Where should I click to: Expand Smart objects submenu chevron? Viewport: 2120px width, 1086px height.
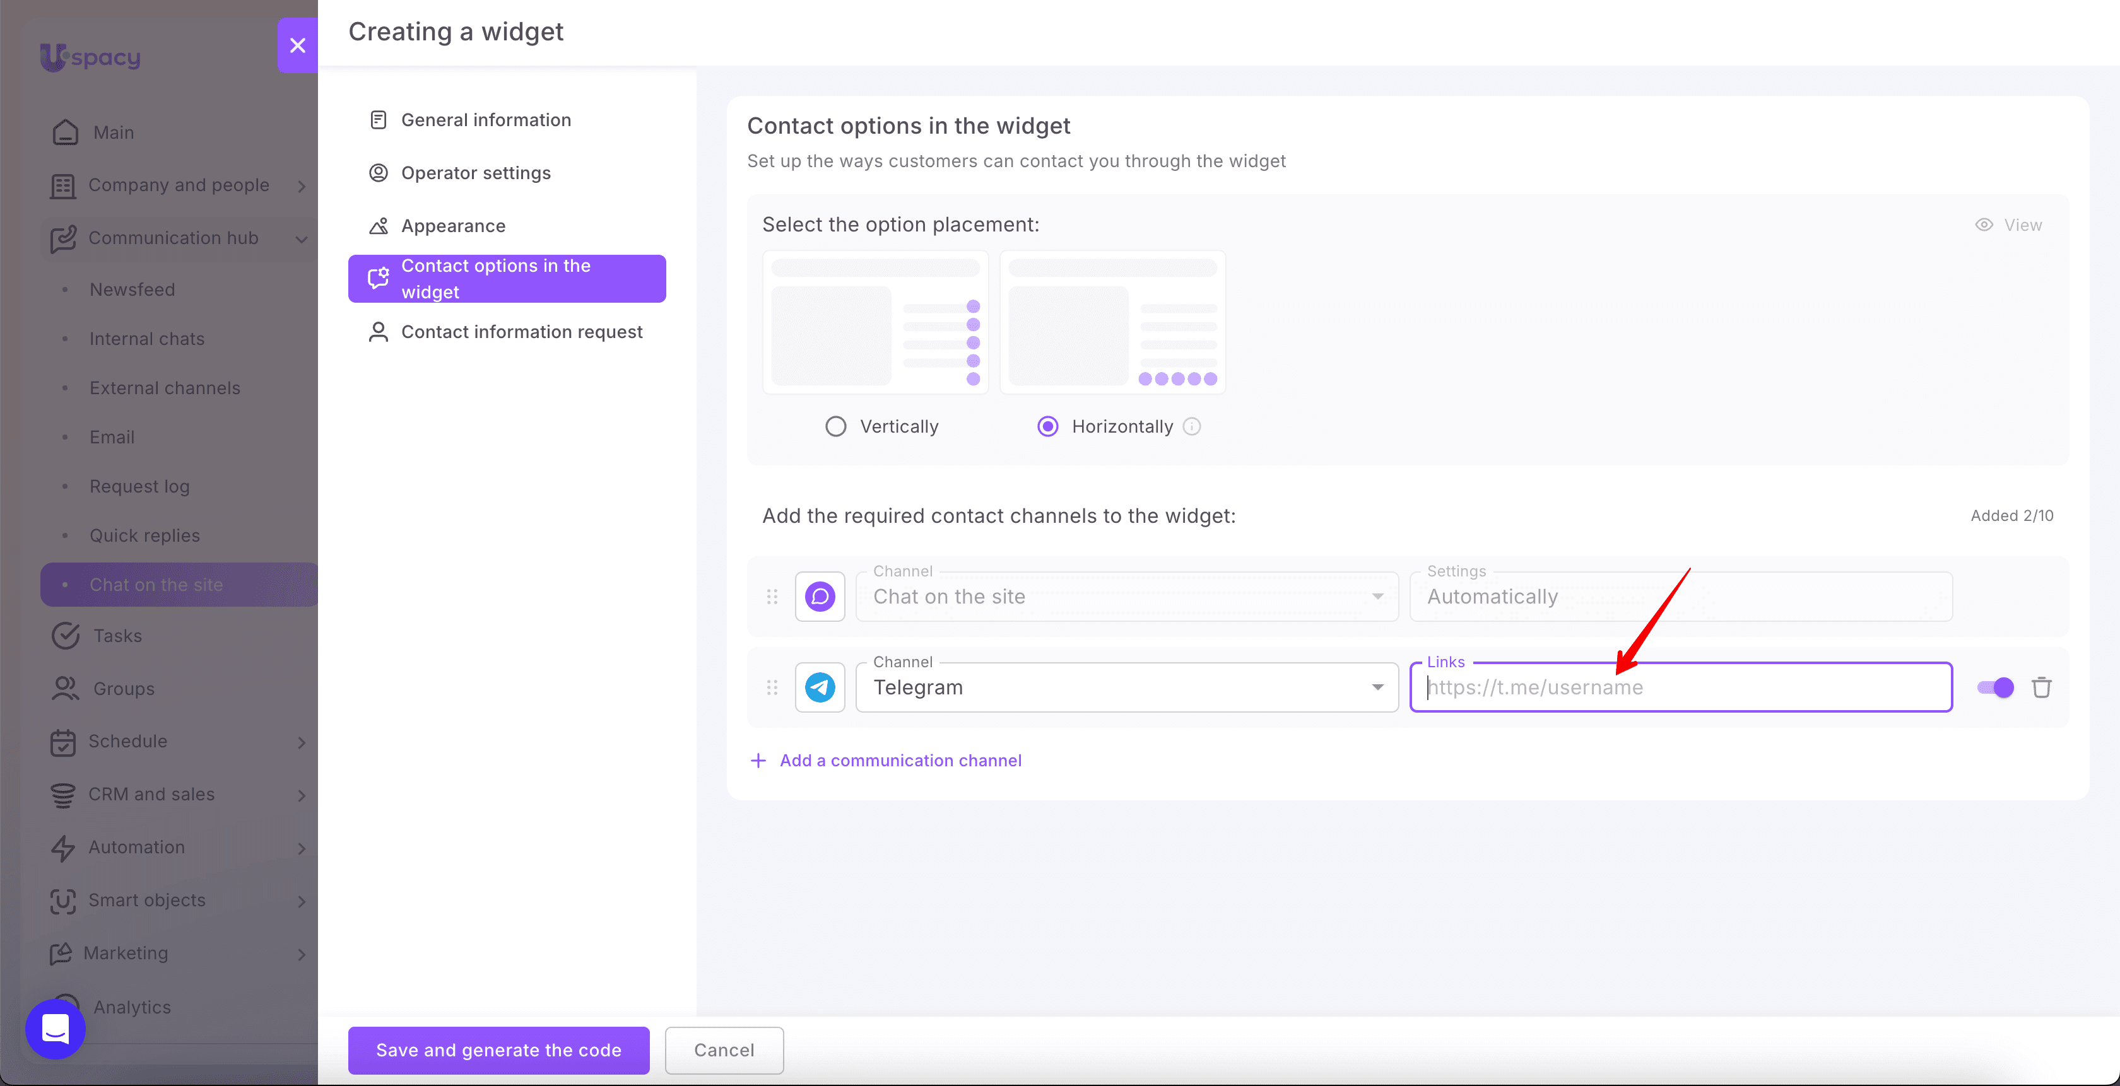coord(301,902)
